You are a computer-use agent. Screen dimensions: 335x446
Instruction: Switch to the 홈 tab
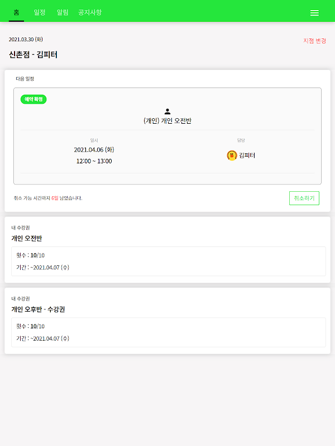click(x=16, y=12)
